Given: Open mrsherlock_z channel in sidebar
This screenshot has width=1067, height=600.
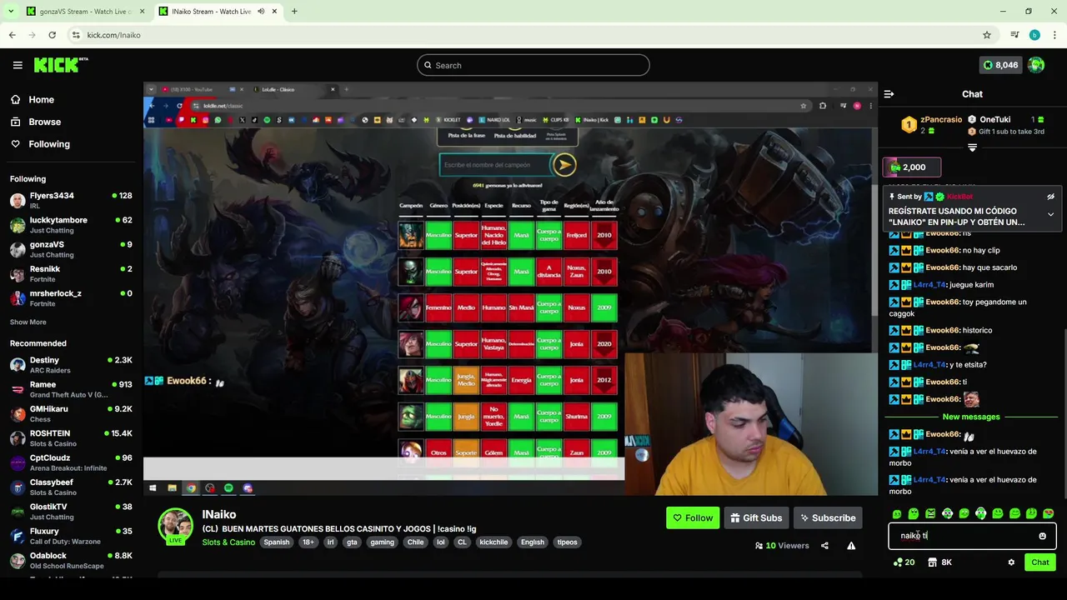Looking at the screenshot, I should [71, 298].
